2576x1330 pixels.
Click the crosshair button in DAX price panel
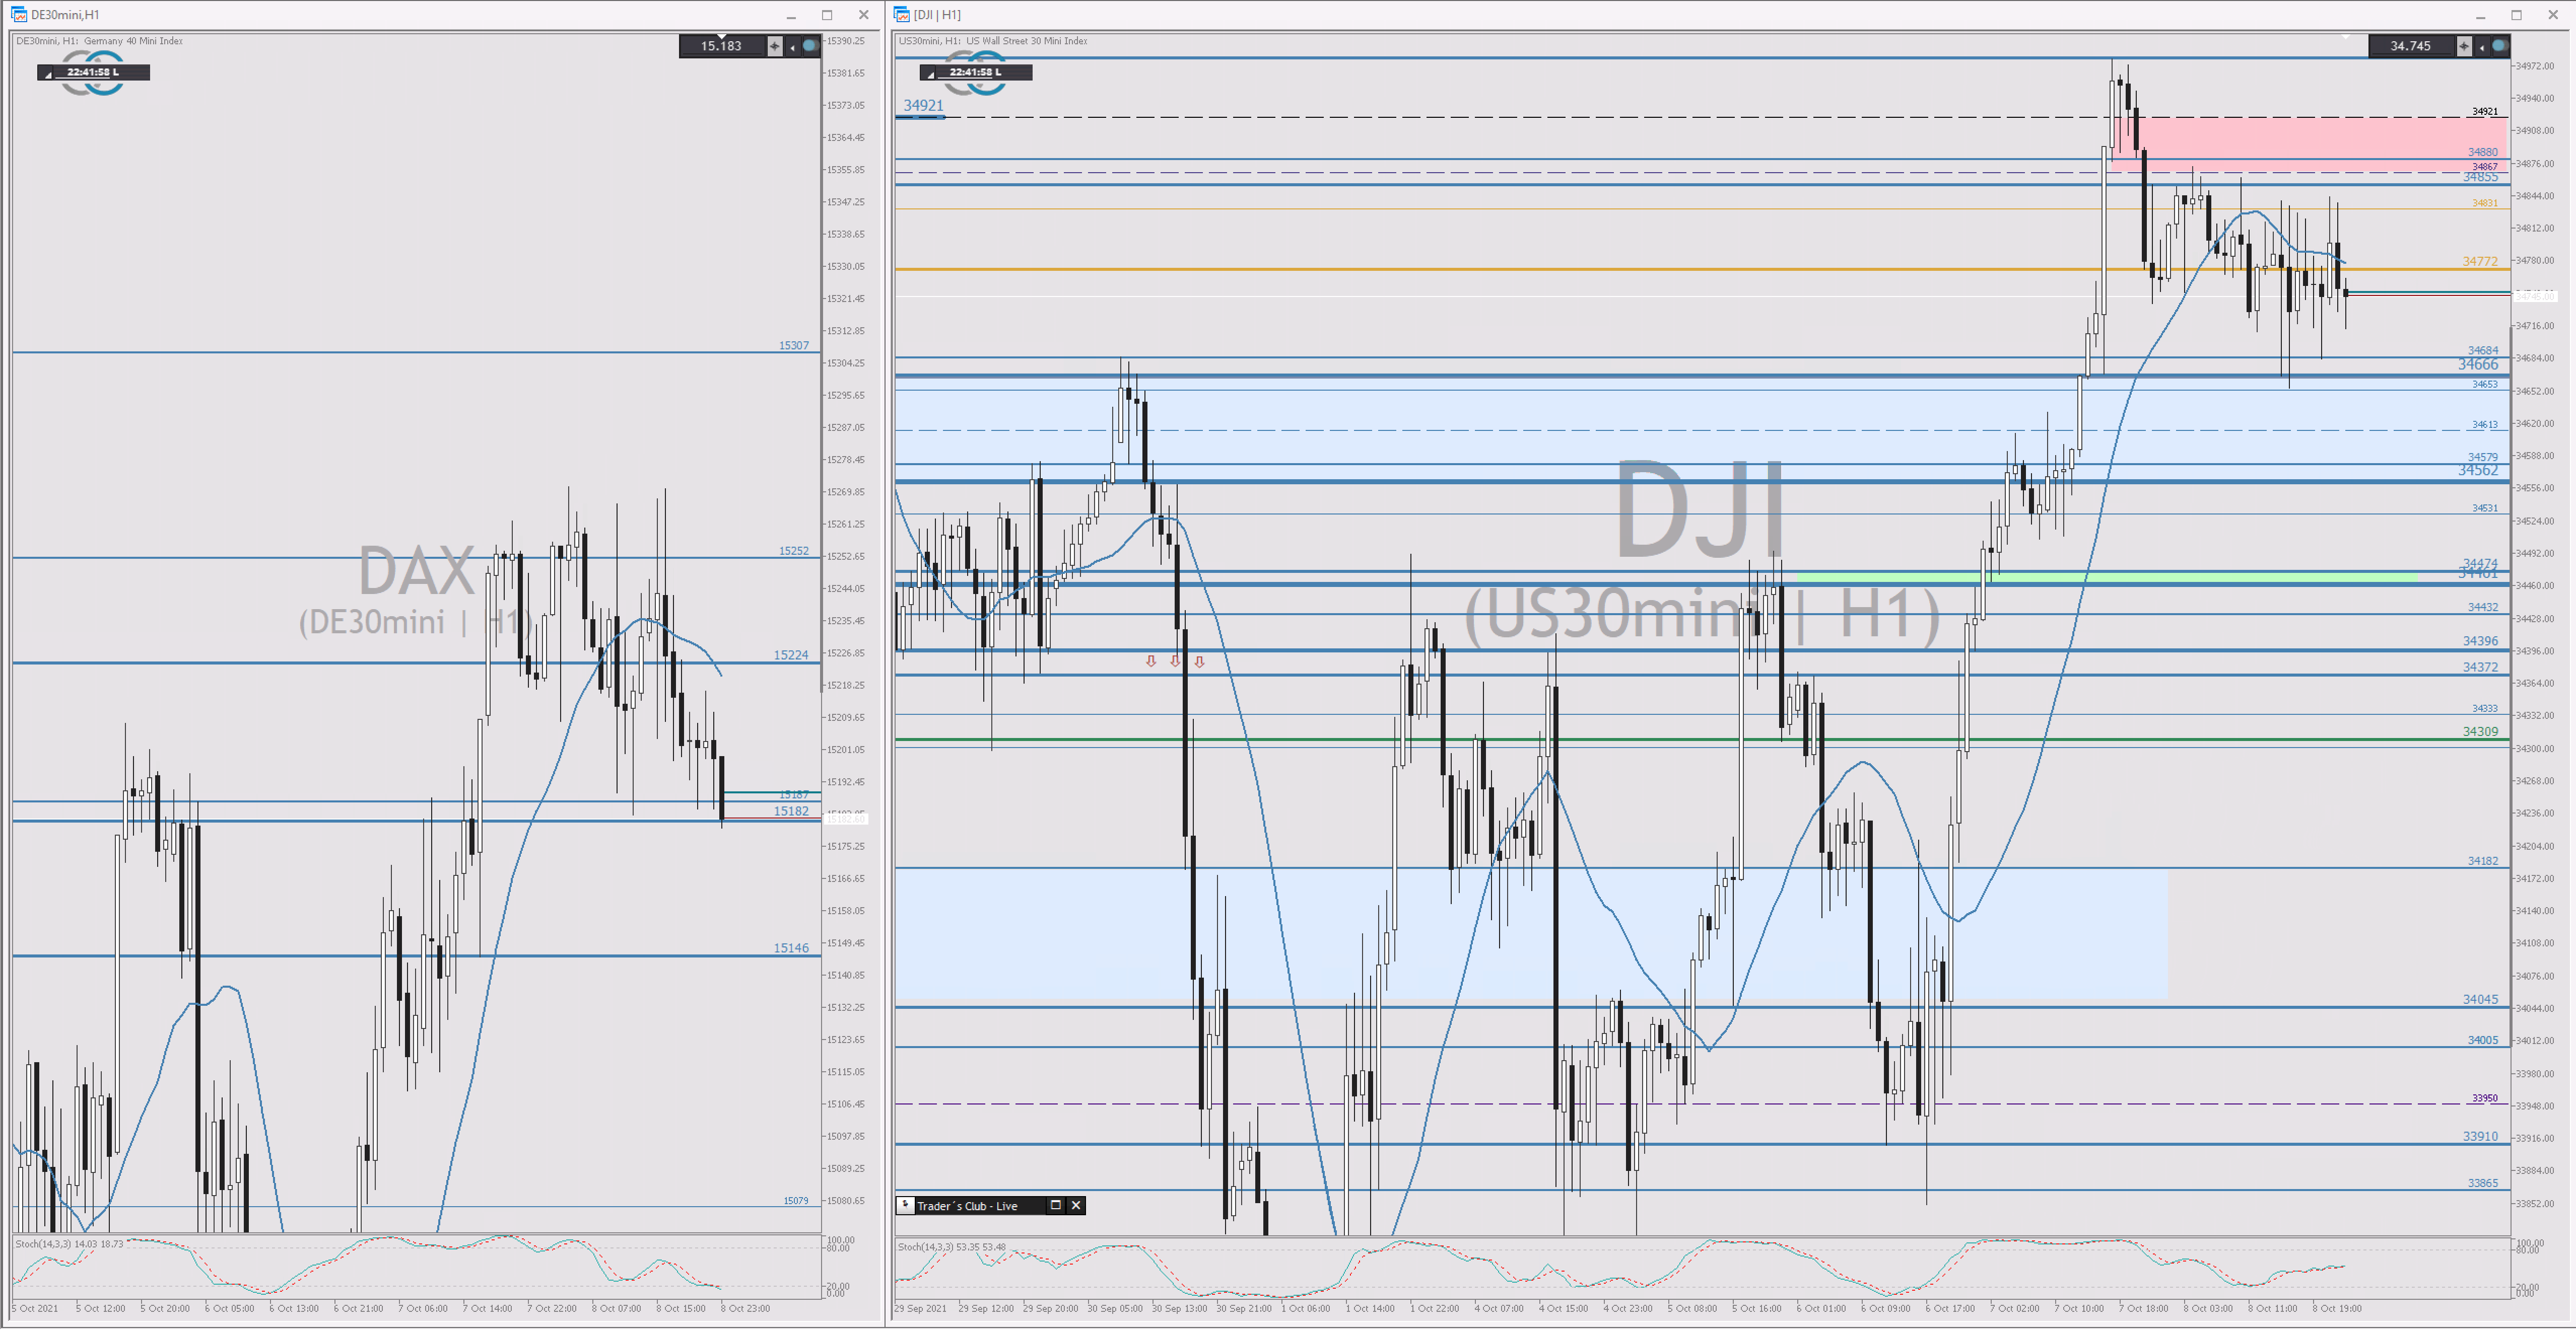774,46
